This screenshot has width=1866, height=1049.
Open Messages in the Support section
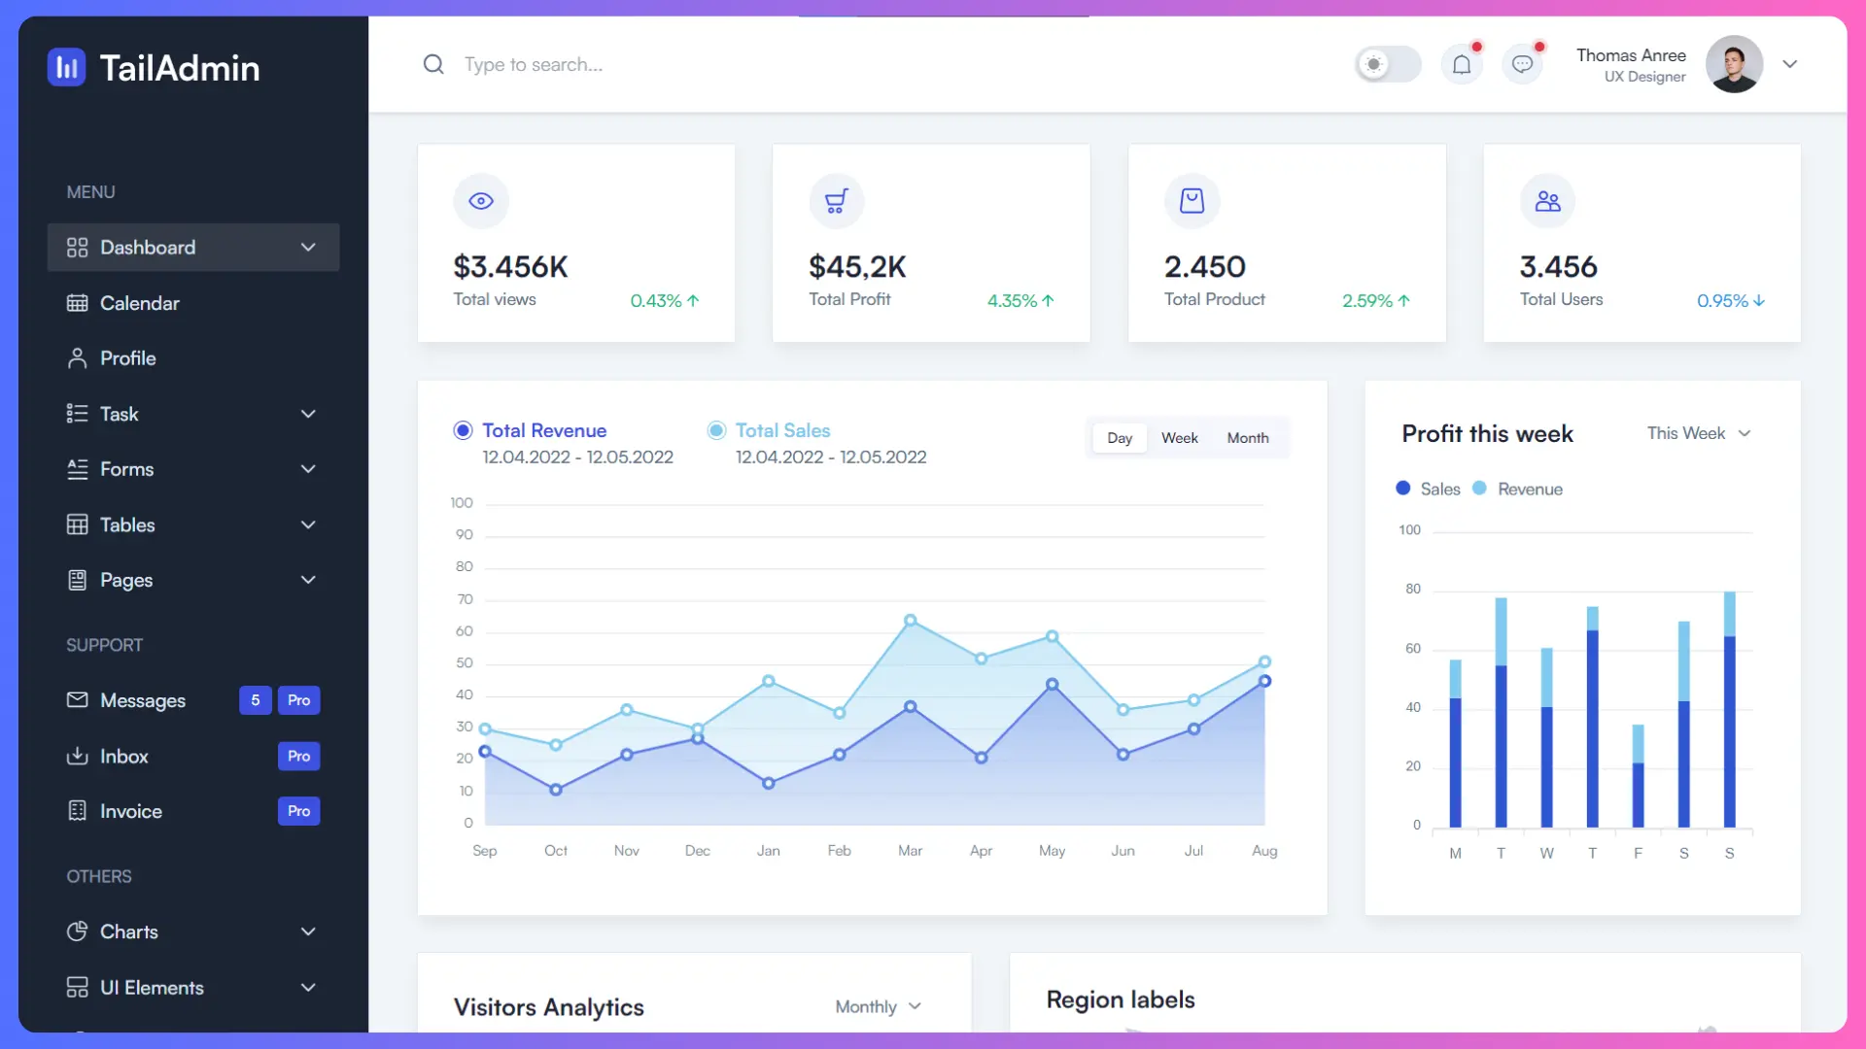(142, 700)
